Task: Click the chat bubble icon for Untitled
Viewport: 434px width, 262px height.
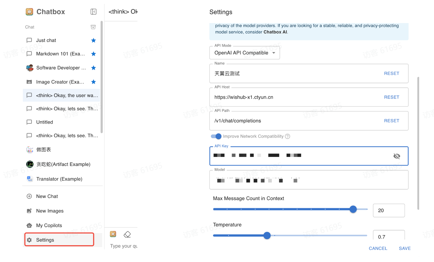Action: point(29,122)
